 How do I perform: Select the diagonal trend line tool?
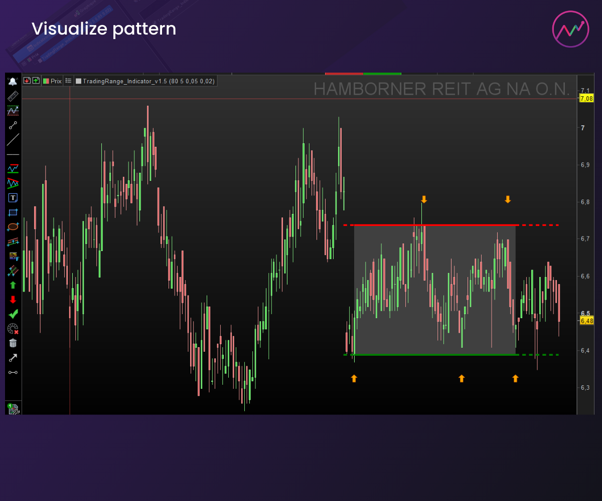(13, 139)
